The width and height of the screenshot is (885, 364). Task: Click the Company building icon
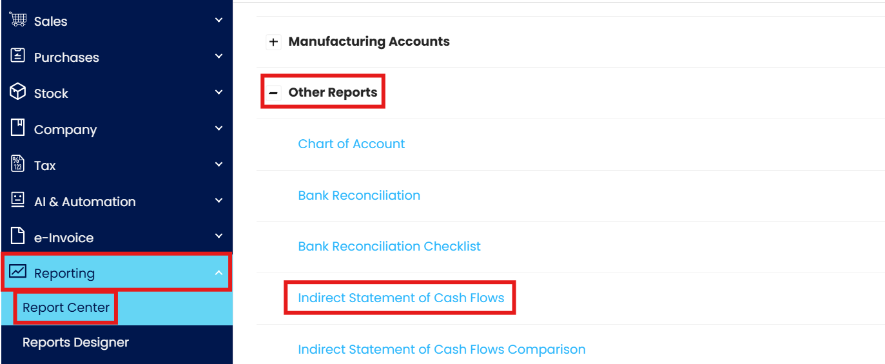click(x=17, y=128)
